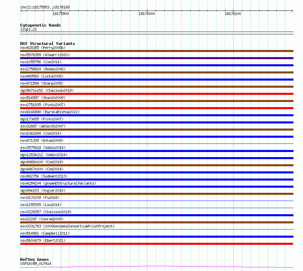
Task: Click the nsv3170239 (Fu2018) label
Action: (x=40, y=198)
